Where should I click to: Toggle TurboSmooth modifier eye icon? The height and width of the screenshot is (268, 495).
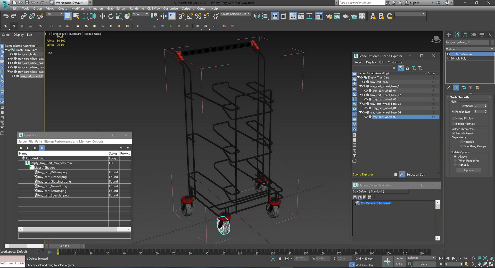(448, 54)
